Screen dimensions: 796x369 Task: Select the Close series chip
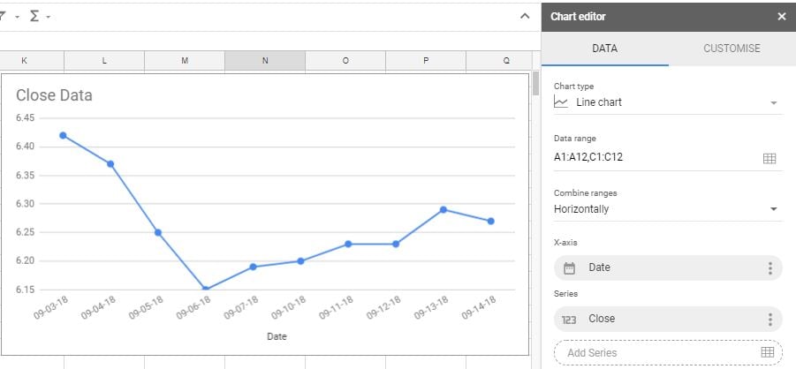pyautogui.click(x=668, y=320)
